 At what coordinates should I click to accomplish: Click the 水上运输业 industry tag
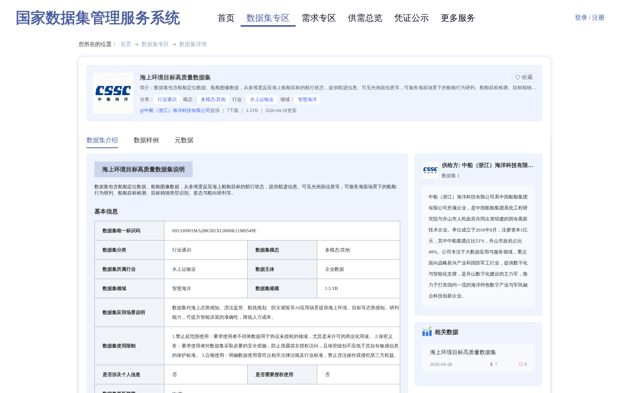click(262, 99)
